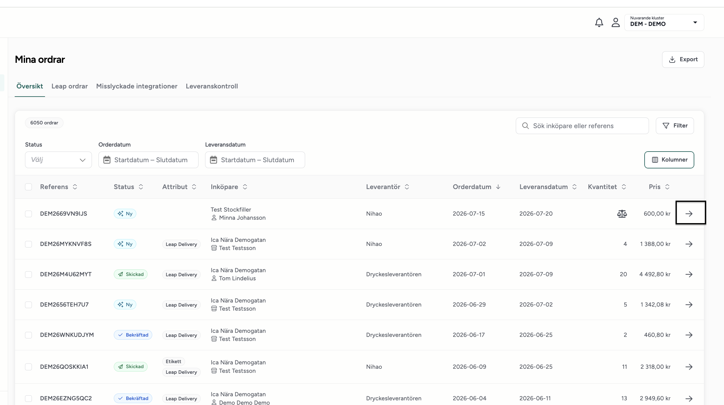The height and width of the screenshot is (405, 724).
Task: Open the Nuvarande kluster DEM - DEMO dropdown
Action: [664, 22]
